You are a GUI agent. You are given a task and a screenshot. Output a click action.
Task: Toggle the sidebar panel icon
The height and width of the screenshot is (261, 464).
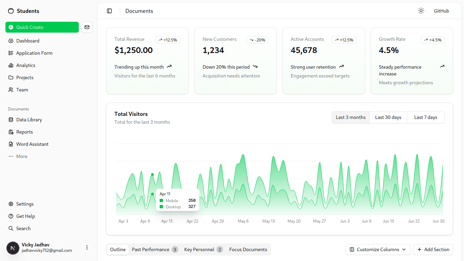(109, 11)
